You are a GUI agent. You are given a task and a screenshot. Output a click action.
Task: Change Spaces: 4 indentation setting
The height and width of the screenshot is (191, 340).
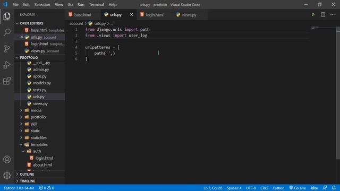point(234,188)
